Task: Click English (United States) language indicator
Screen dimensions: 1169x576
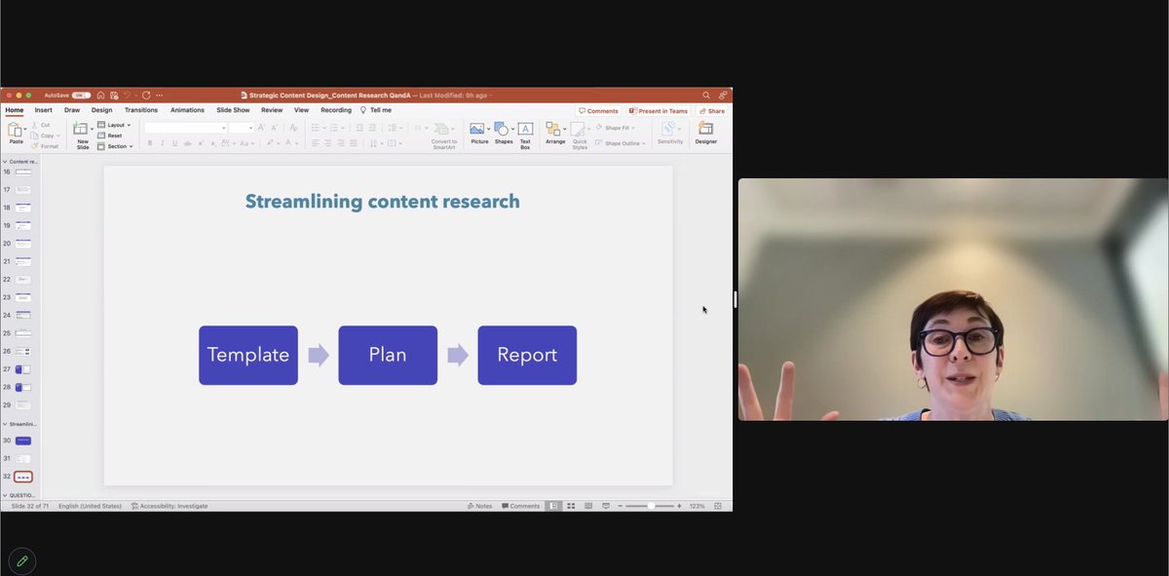Action: click(90, 506)
